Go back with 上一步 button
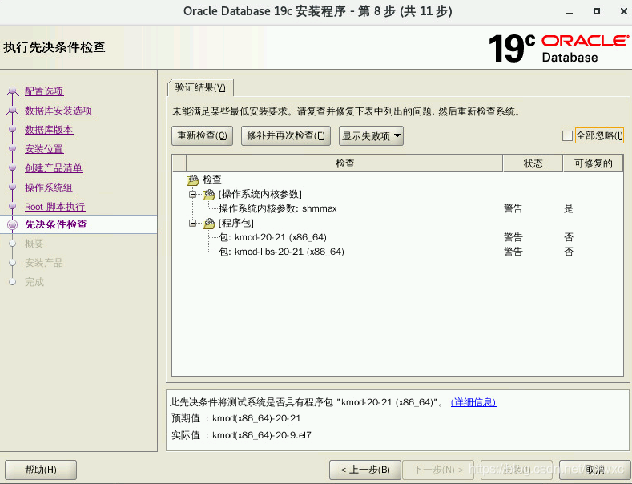Image resolution: width=632 pixels, height=484 pixels. click(364, 470)
